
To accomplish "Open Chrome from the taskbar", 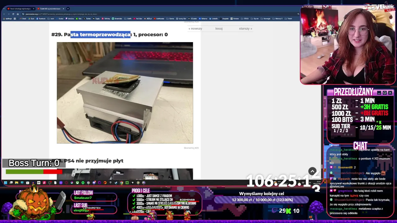I will click(x=122, y=183).
